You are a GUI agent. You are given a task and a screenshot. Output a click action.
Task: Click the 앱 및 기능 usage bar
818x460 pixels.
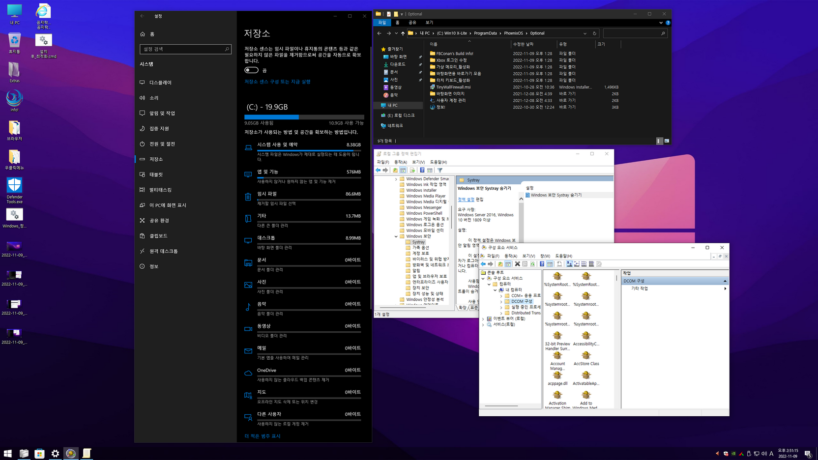pos(309,177)
